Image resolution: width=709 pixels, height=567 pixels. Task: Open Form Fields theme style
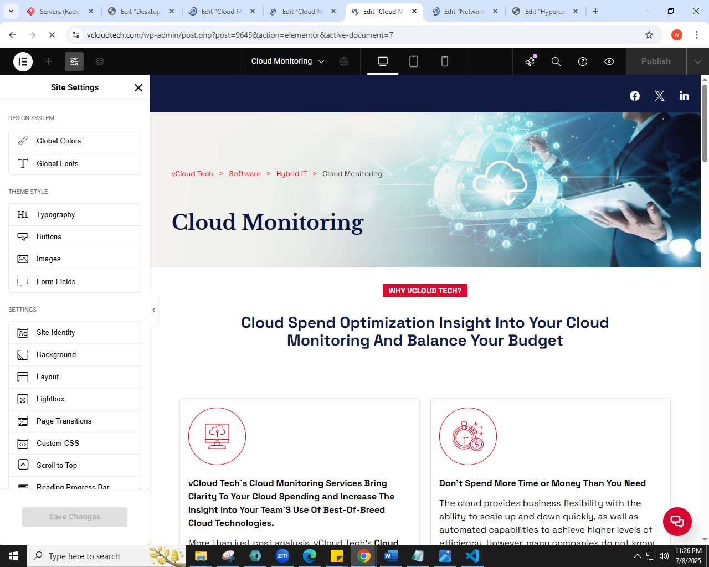pyautogui.click(x=75, y=281)
